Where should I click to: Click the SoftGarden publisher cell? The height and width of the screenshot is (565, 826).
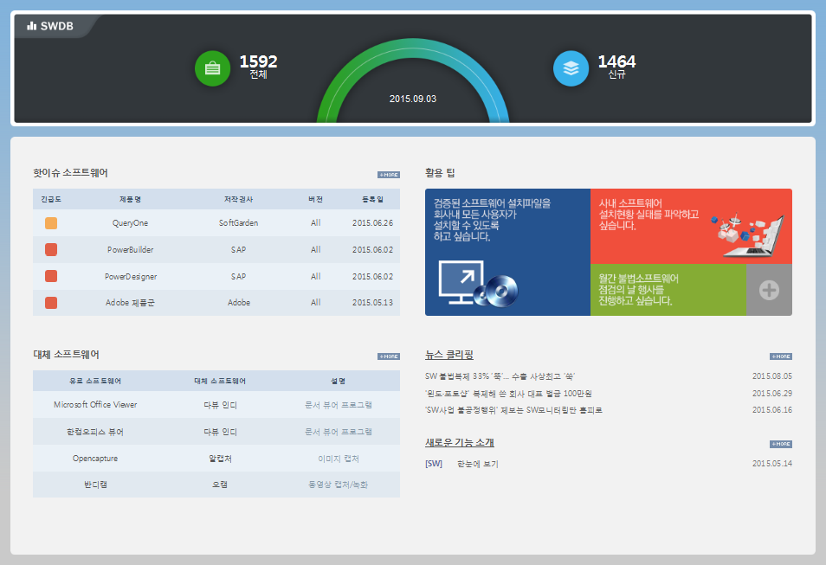[x=239, y=223]
